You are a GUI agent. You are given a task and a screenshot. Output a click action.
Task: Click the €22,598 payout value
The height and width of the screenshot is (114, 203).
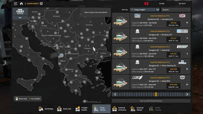173,69
